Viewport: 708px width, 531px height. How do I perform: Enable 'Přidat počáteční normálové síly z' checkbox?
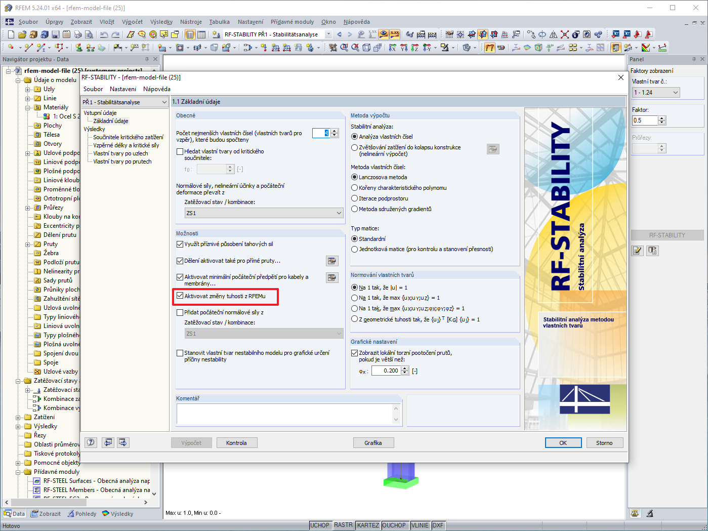pos(180,312)
